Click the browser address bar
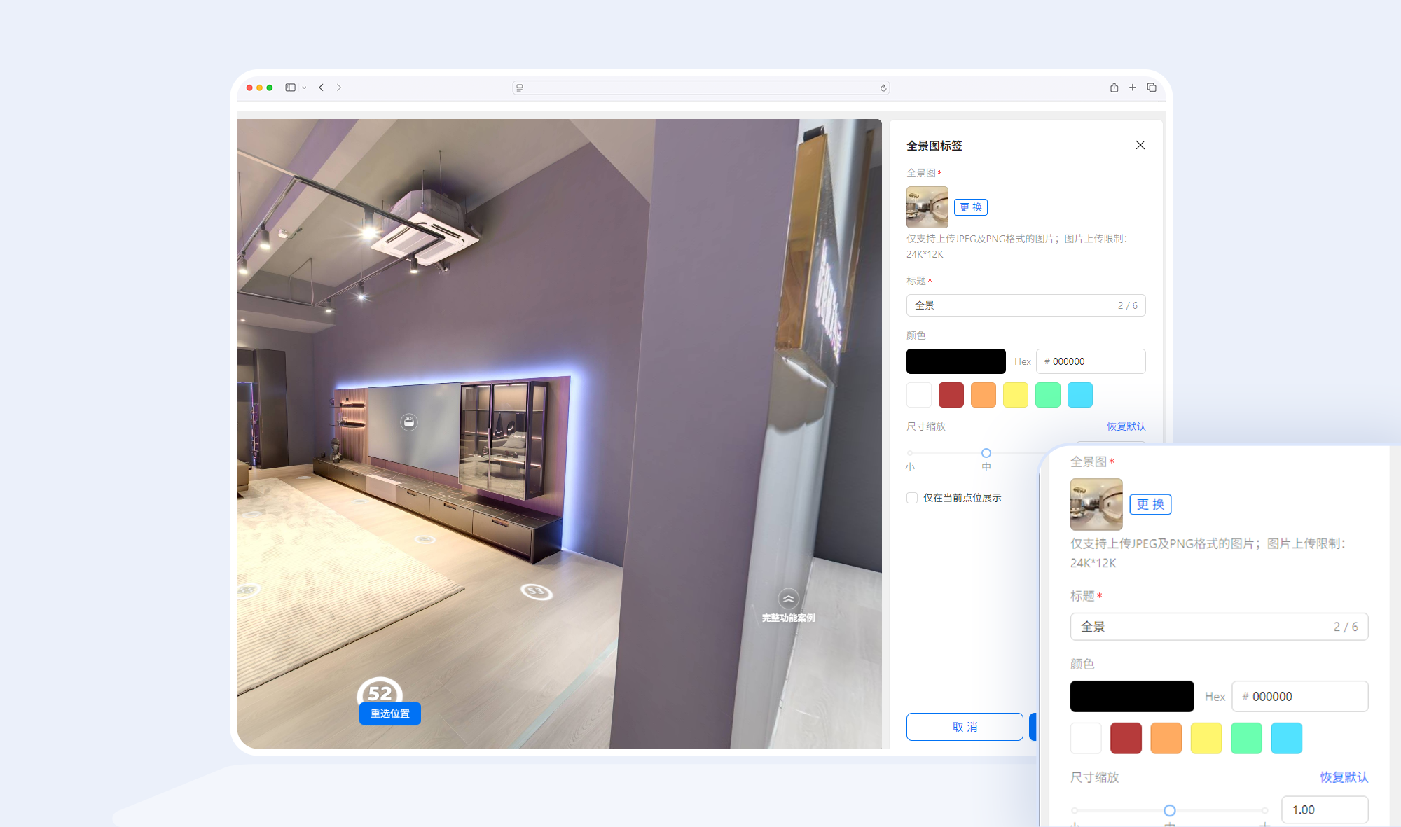The image size is (1401, 827). point(700,88)
